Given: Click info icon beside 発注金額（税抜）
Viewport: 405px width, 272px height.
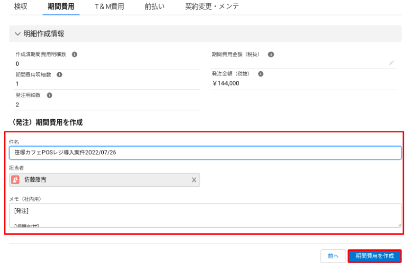Looking at the screenshot, I should click(x=261, y=74).
